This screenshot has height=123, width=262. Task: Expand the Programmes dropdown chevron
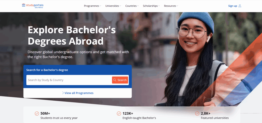[x=100, y=6]
